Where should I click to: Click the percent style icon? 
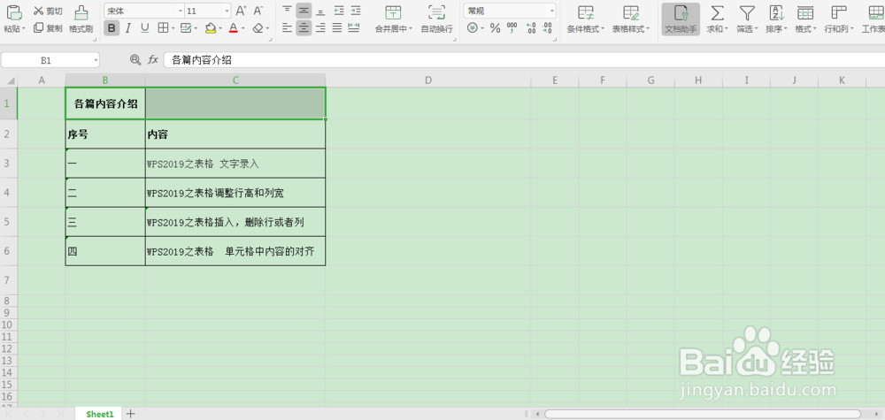coord(495,28)
